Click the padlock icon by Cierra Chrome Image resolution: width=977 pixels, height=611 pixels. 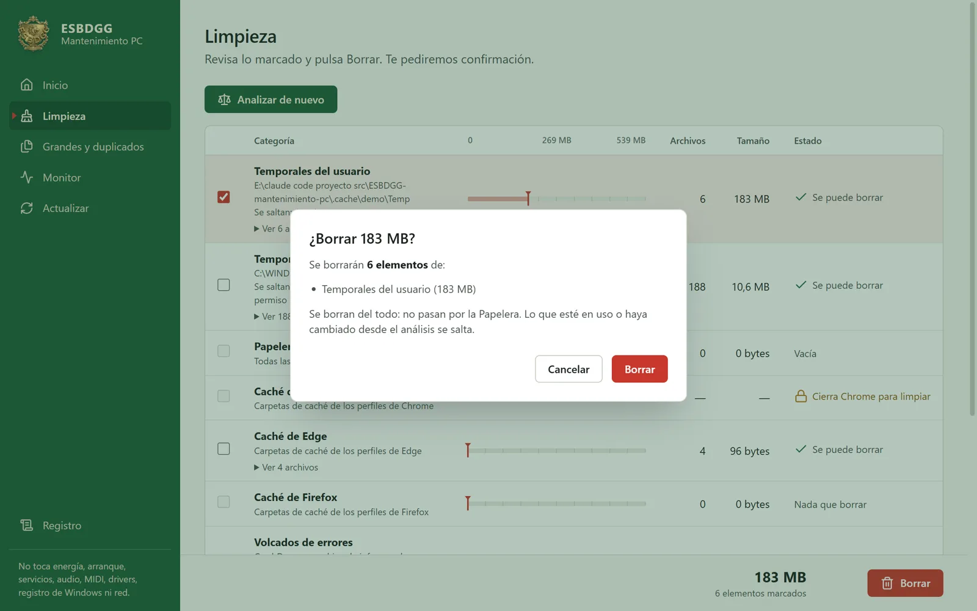(x=801, y=397)
